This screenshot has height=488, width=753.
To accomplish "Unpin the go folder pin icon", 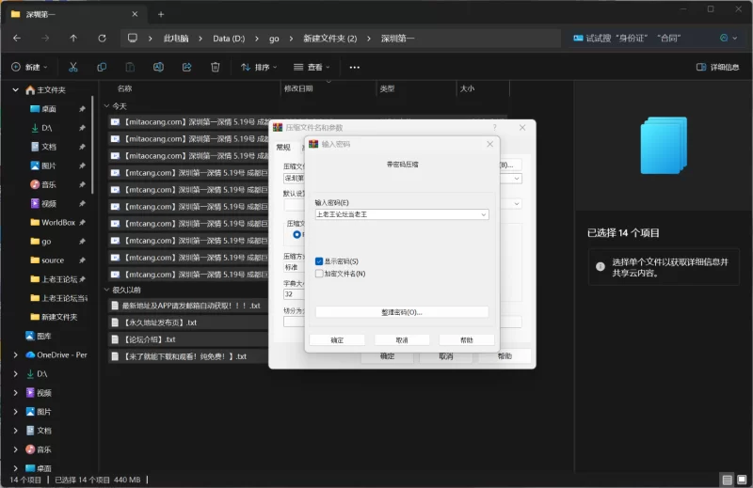I will click(82, 242).
